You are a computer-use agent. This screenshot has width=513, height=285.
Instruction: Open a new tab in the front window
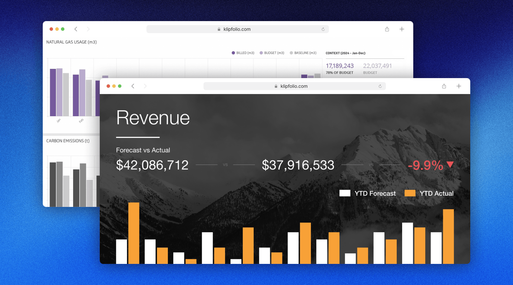coord(459,86)
